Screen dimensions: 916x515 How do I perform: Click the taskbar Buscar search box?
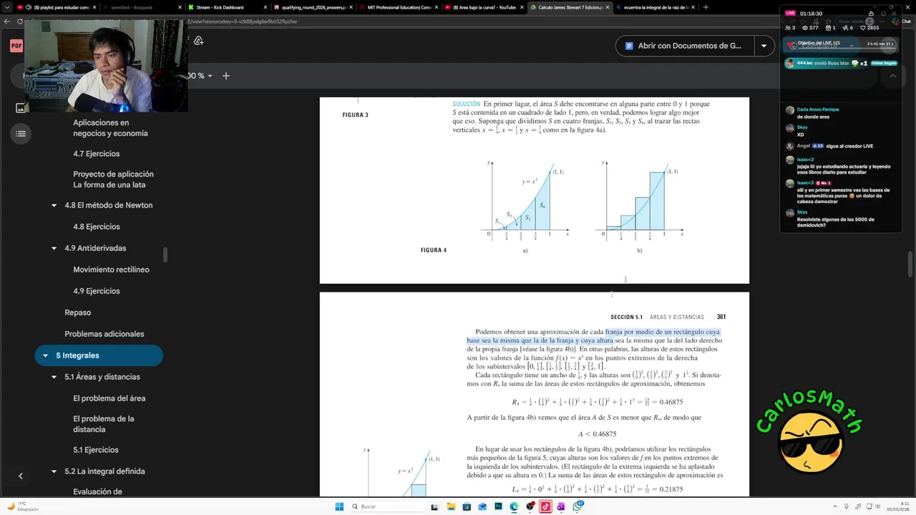(x=389, y=506)
